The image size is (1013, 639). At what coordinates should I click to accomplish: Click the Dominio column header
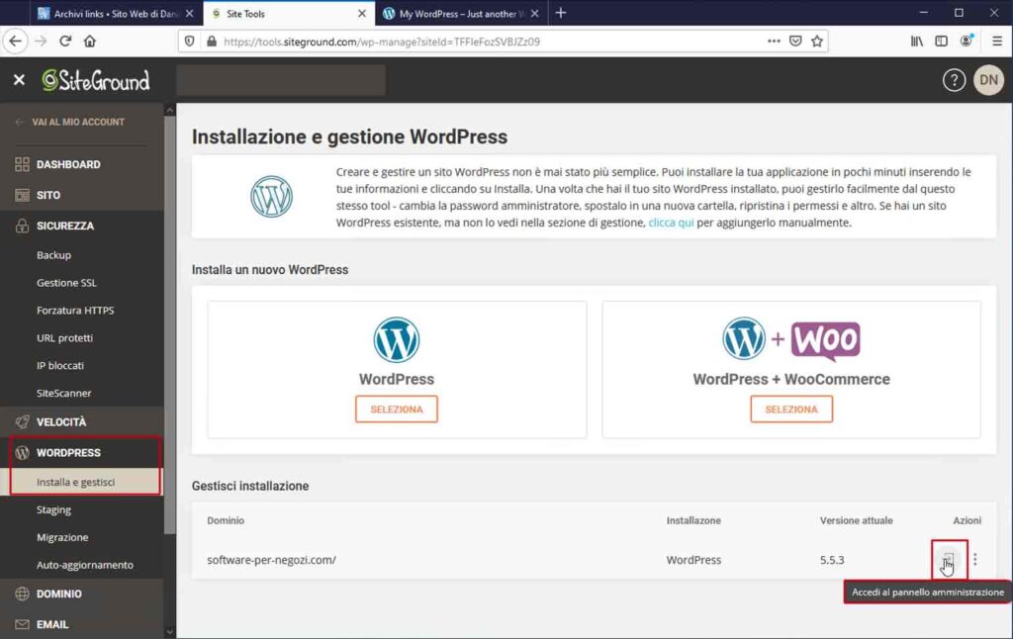tap(226, 520)
